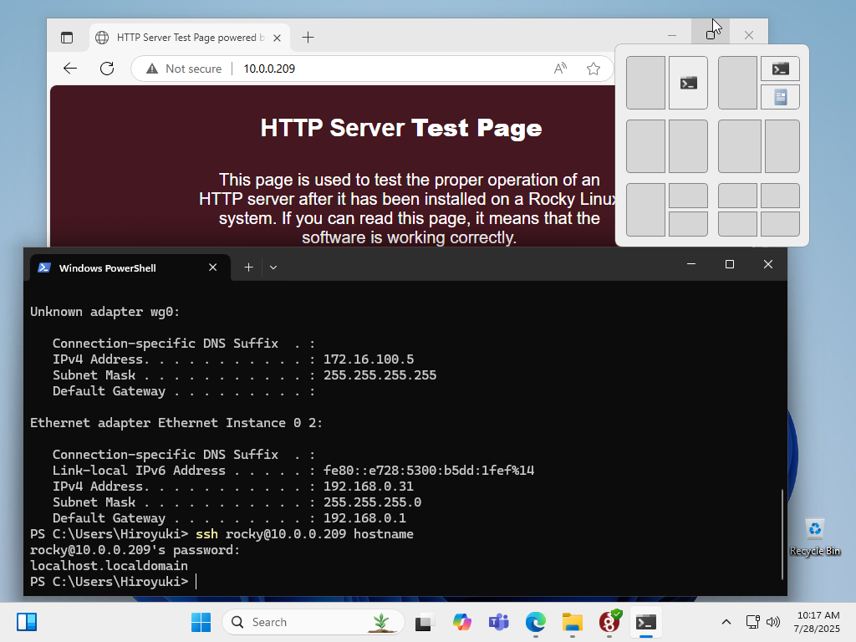856x642 pixels.
Task: Click the PowerShell vertical scrollbar
Action: click(x=782, y=534)
